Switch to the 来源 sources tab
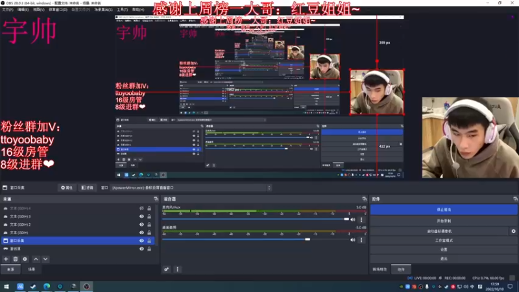Image resolution: width=519 pixels, height=292 pixels. point(10,269)
